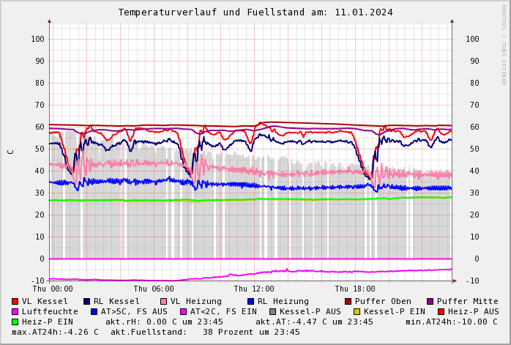Click the Puffer Mitte purple legend swatch
The width and height of the screenshot is (511, 345).
tap(430, 301)
